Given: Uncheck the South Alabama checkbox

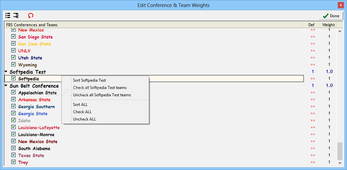Looking at the screenshot, I should click(x=14, y=148).
